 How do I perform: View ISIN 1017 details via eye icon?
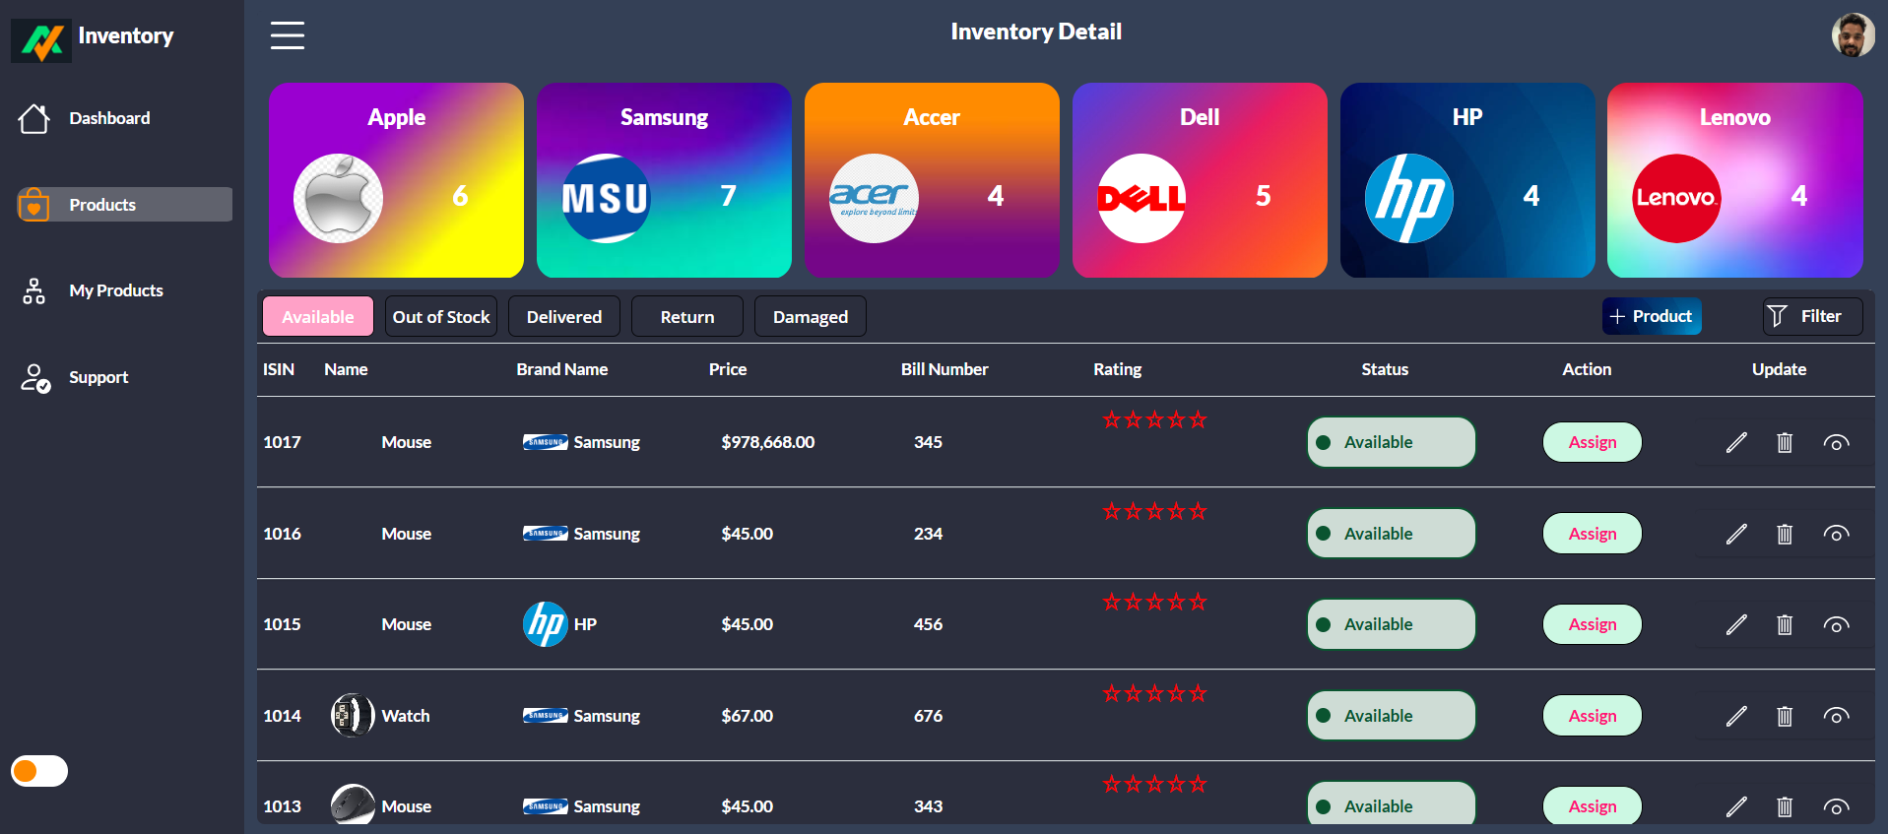[x=1835, y=443]
